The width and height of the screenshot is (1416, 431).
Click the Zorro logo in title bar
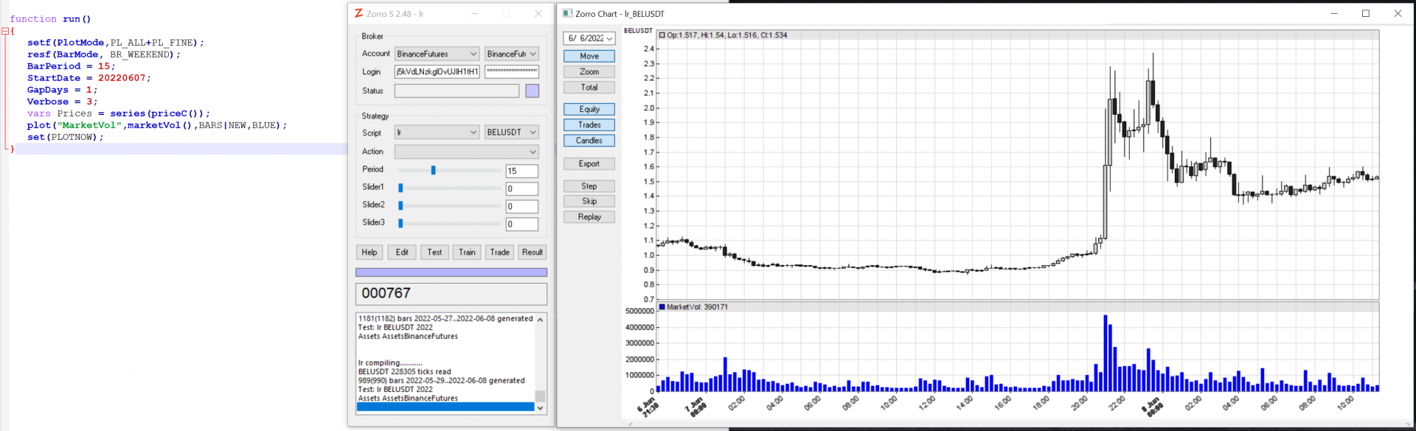click(x=358, y=13)
